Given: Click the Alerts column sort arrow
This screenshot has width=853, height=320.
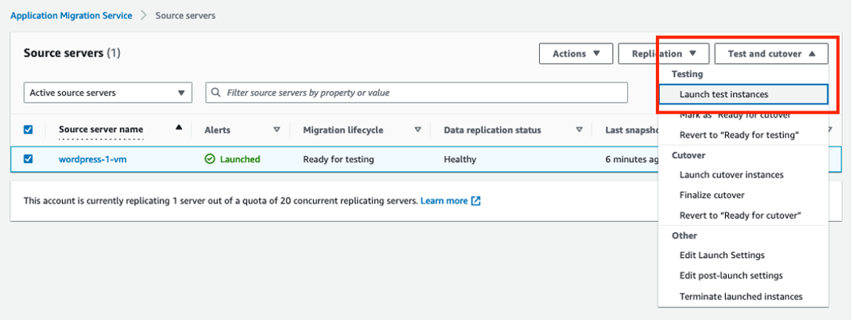Looking at the screenshot, I should [x=276, y=130].
